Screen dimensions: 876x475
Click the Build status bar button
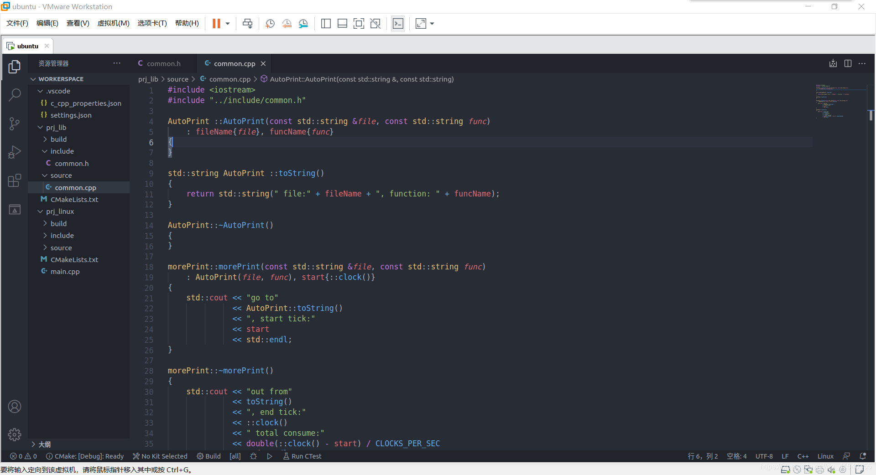pyautogui.click(x=209, y=456)
